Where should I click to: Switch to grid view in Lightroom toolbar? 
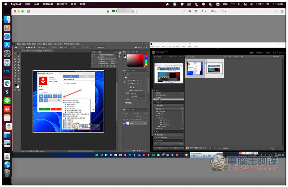coord(188,148)
